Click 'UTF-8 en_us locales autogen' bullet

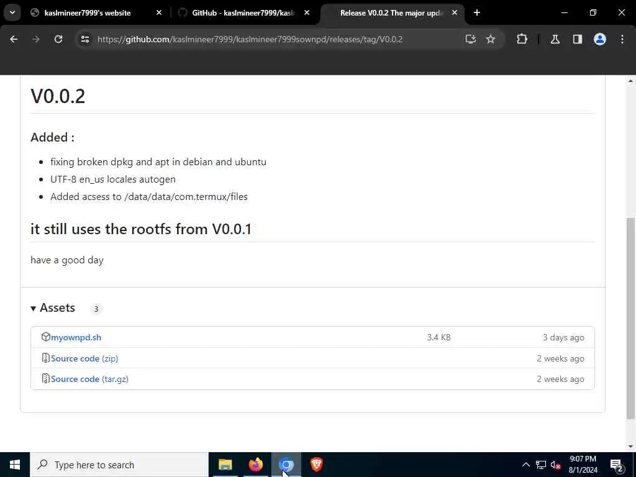[113, 179]
